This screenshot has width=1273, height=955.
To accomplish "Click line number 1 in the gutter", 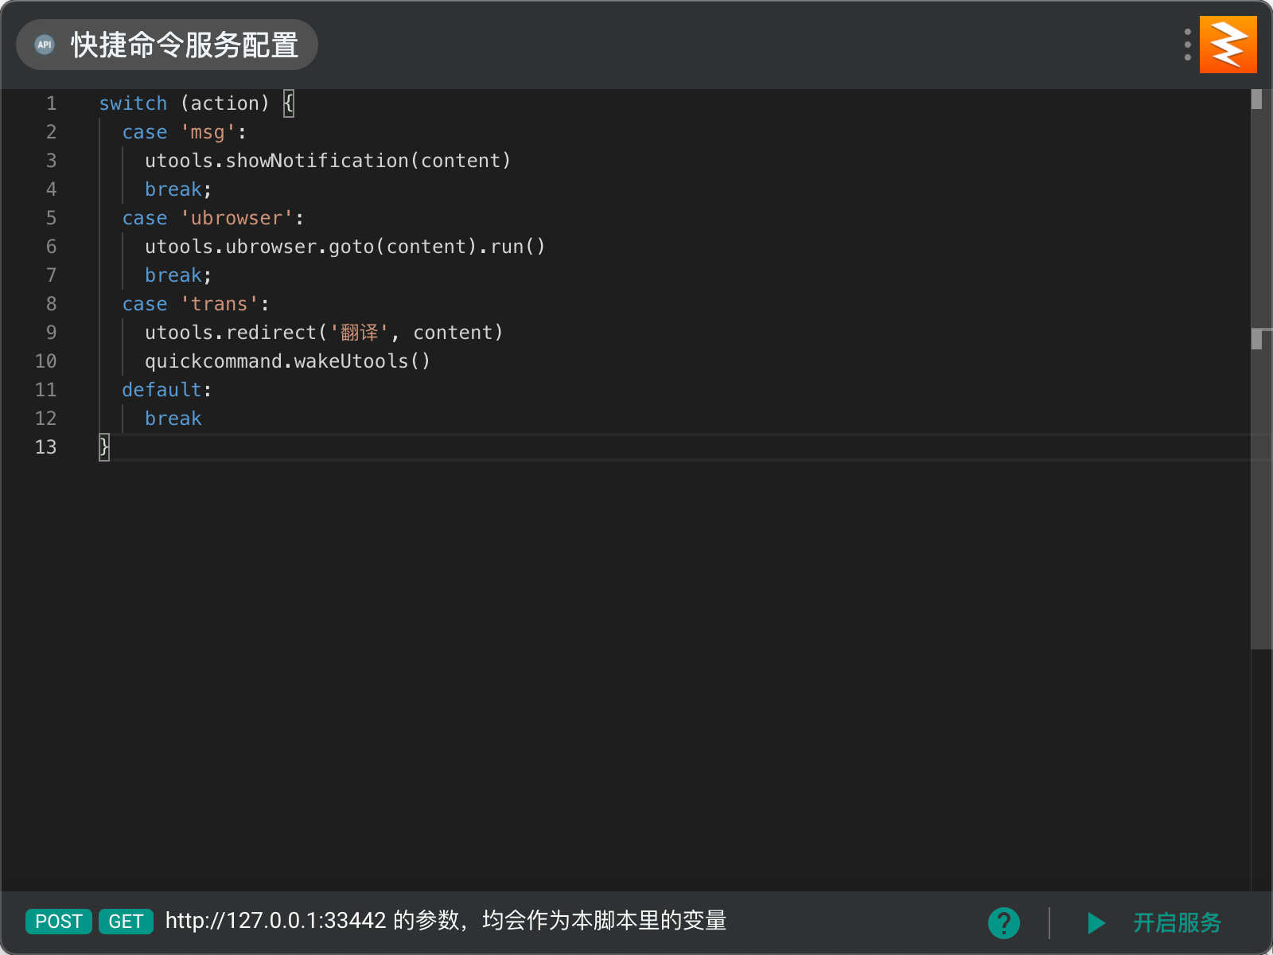I will (x=51, y=103).
